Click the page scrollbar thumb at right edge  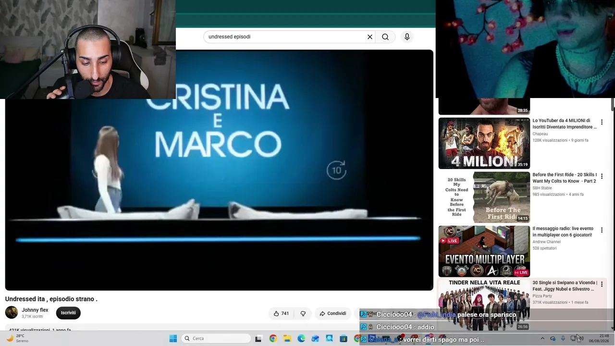pyautogui.click(x=613, y=105)
